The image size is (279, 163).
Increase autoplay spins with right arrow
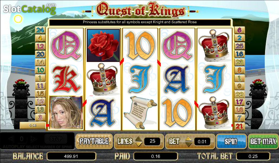(x=33, y=139)
